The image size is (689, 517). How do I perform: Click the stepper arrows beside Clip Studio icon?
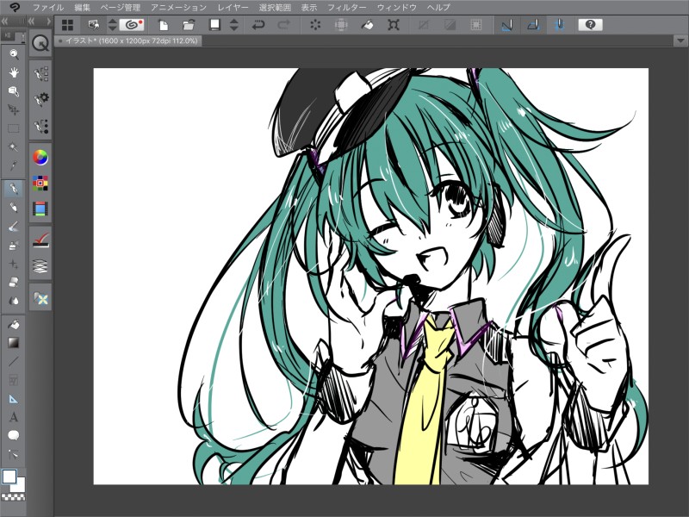pos(112,25)
